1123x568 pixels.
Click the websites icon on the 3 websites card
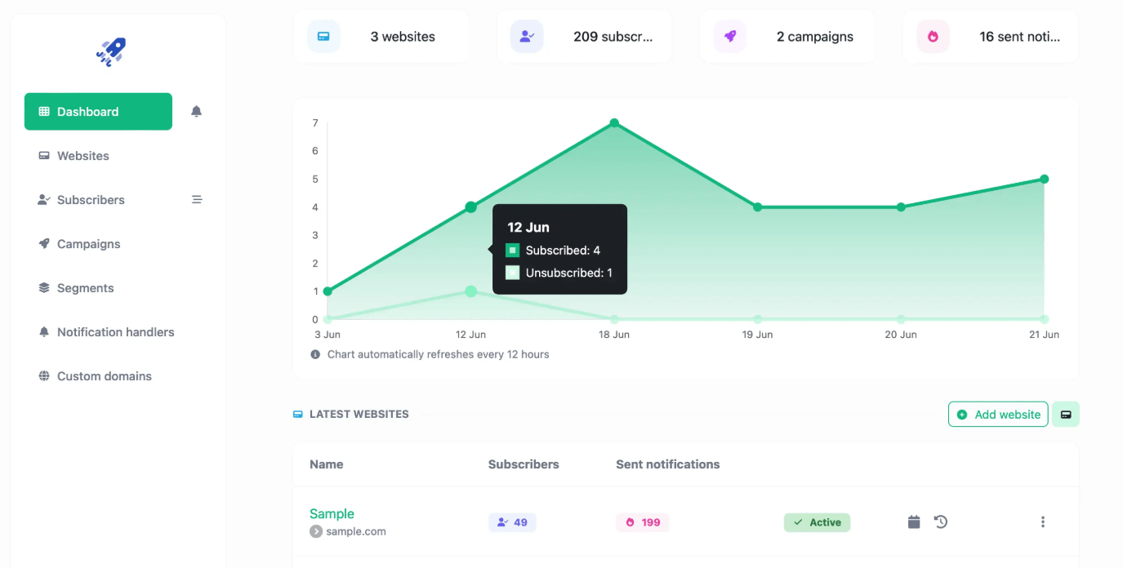coord(324,36)
